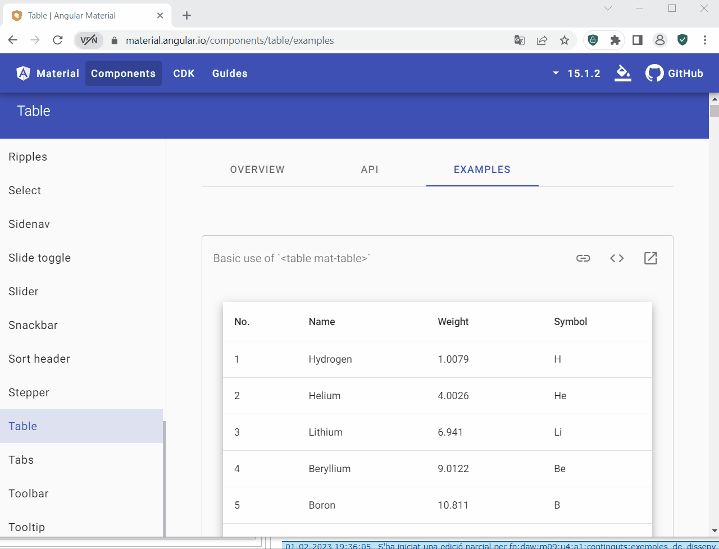Click the translate page icon
The width and height of the screenshot is (719, 549).
click(x=520, y=40)
